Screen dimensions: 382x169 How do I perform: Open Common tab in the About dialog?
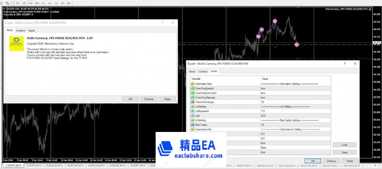[x=21, y=31]
